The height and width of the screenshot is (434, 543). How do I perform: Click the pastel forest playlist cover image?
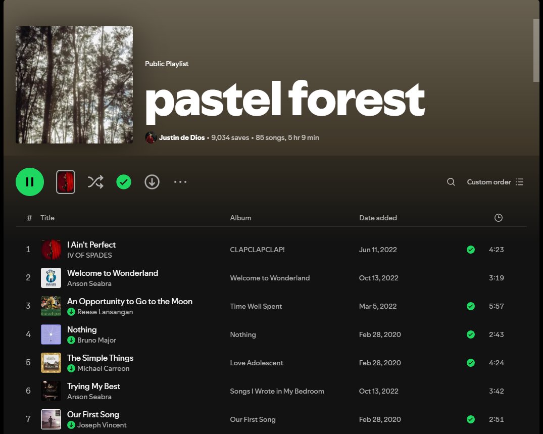(x=74, y=85)
